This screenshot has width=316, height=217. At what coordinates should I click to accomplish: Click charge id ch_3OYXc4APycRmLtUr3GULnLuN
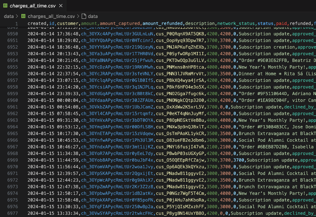pyautogui.click(x=117, y=34)
